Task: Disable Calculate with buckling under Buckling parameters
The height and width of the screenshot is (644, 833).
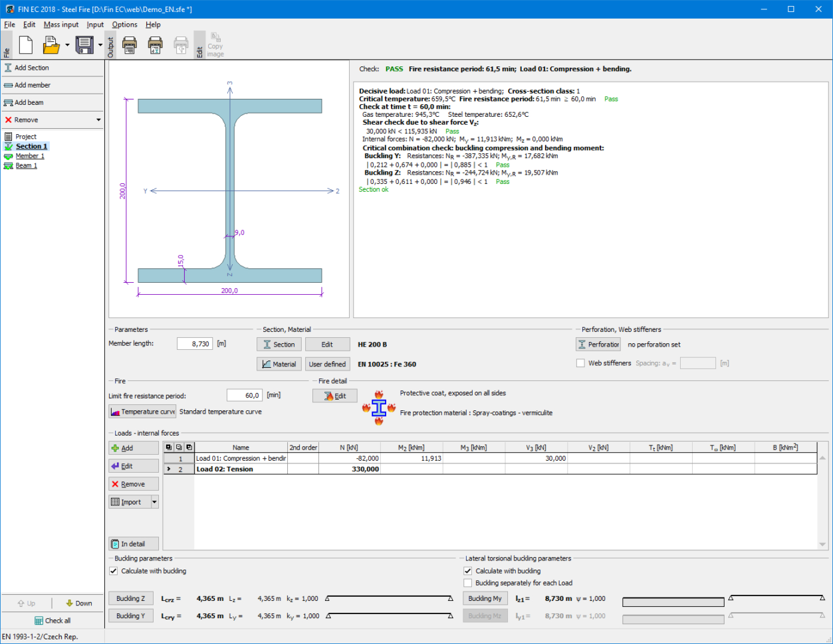Action: [x=114, y=570]
